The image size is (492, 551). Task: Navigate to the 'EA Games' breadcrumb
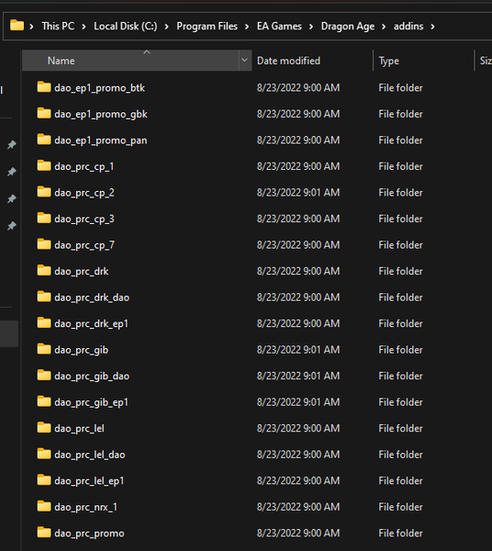pos(279,27)
